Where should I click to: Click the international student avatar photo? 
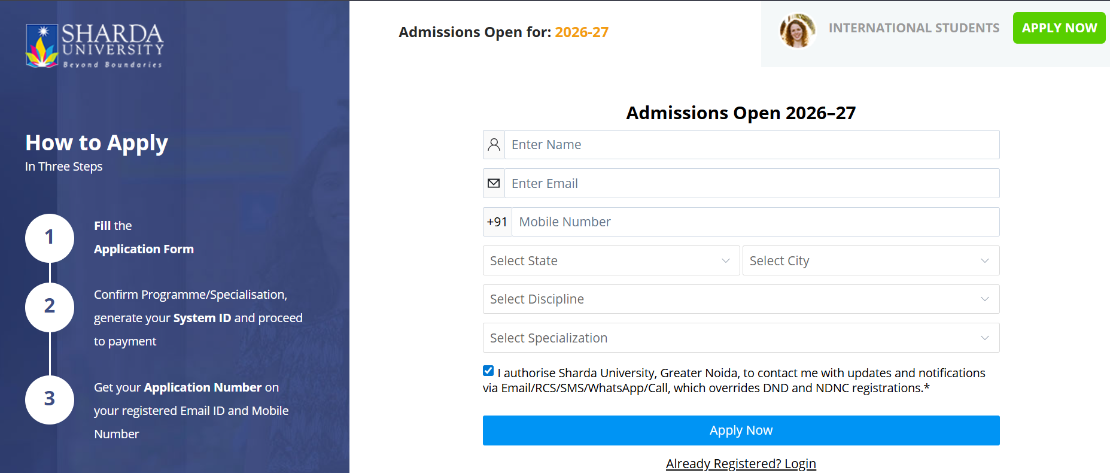pyautogui.click(x=797, y=30)
